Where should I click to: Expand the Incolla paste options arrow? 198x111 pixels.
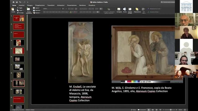15,9
